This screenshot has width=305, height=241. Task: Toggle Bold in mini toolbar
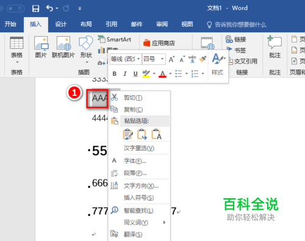[x=115, y=74]
